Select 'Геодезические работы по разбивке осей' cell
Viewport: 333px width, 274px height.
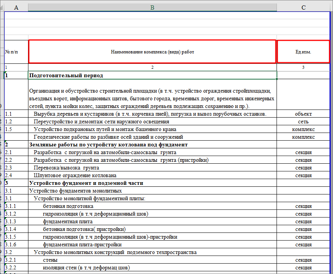click(x=108, y=137)
